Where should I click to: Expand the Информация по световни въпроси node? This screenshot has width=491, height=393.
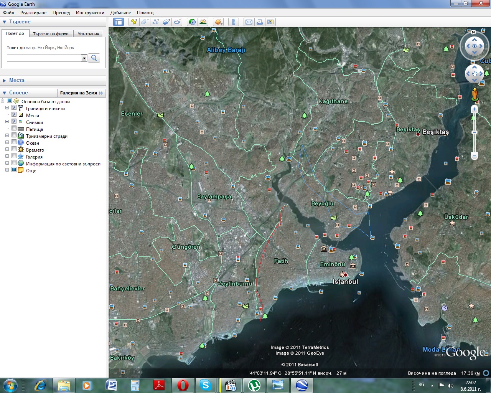coord(7,163)
